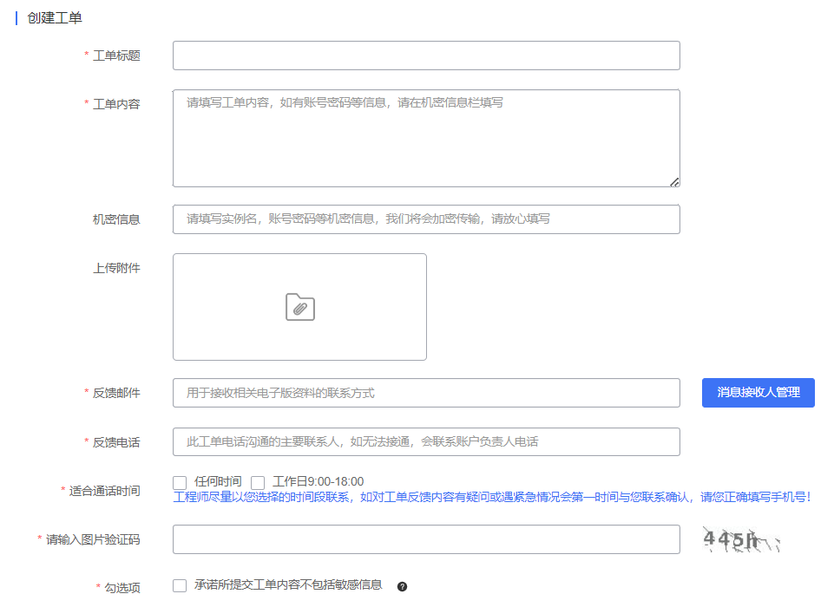
Task: Grab the resize handle of 工单内容 textarea
Action: 674,182
